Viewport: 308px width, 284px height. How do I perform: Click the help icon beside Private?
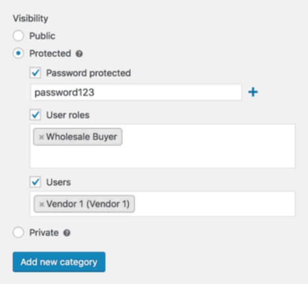pos(67,233)
